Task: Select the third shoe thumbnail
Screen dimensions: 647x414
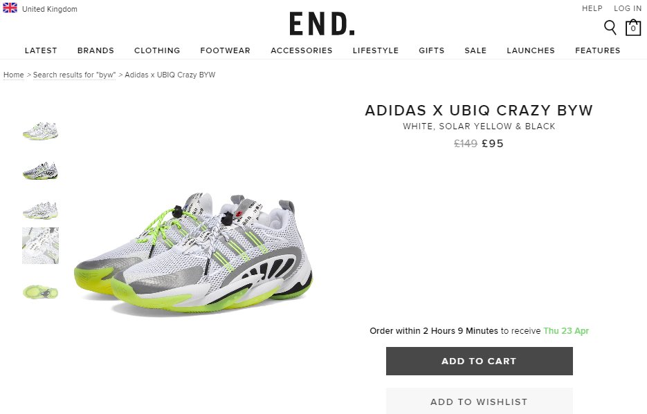Action: coord(40,210)
